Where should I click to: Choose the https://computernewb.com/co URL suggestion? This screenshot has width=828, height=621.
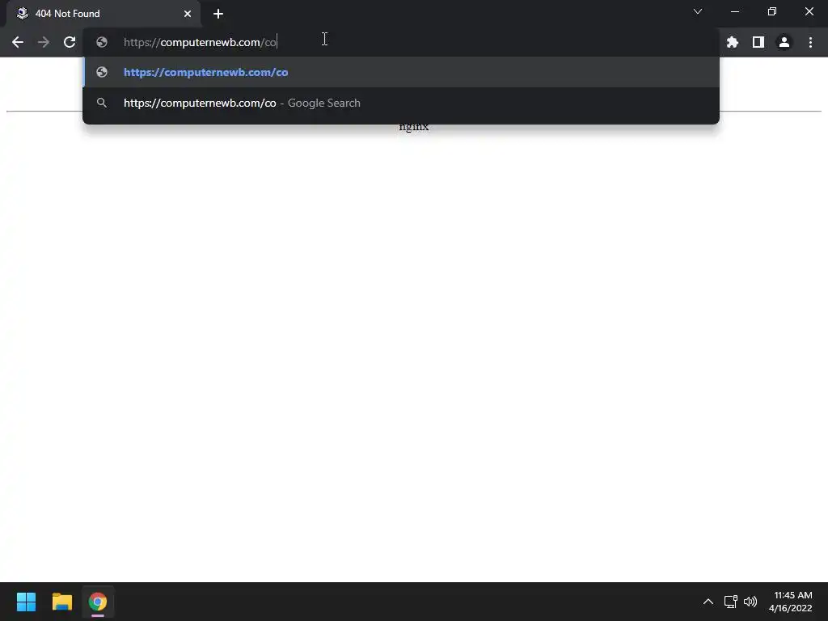pos(401,72)
